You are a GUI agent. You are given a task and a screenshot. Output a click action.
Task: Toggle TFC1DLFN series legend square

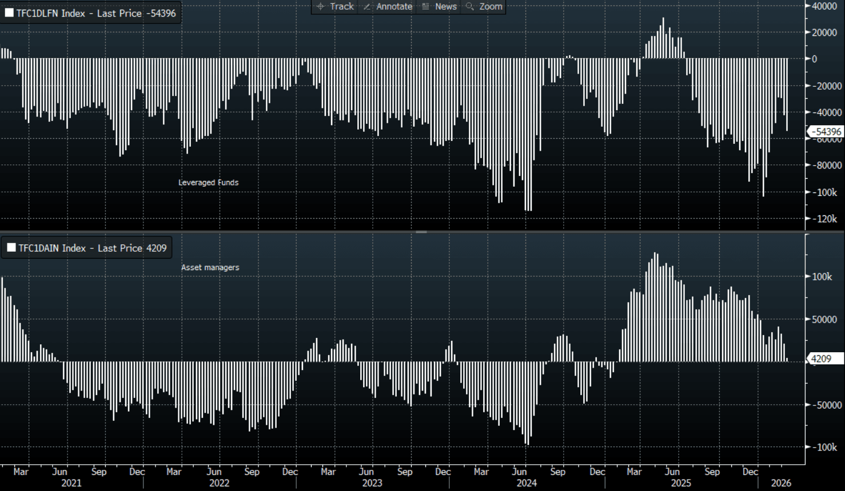[9, 13]
